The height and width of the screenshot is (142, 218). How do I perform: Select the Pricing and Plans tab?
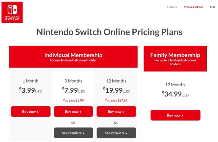coord(194,7)
